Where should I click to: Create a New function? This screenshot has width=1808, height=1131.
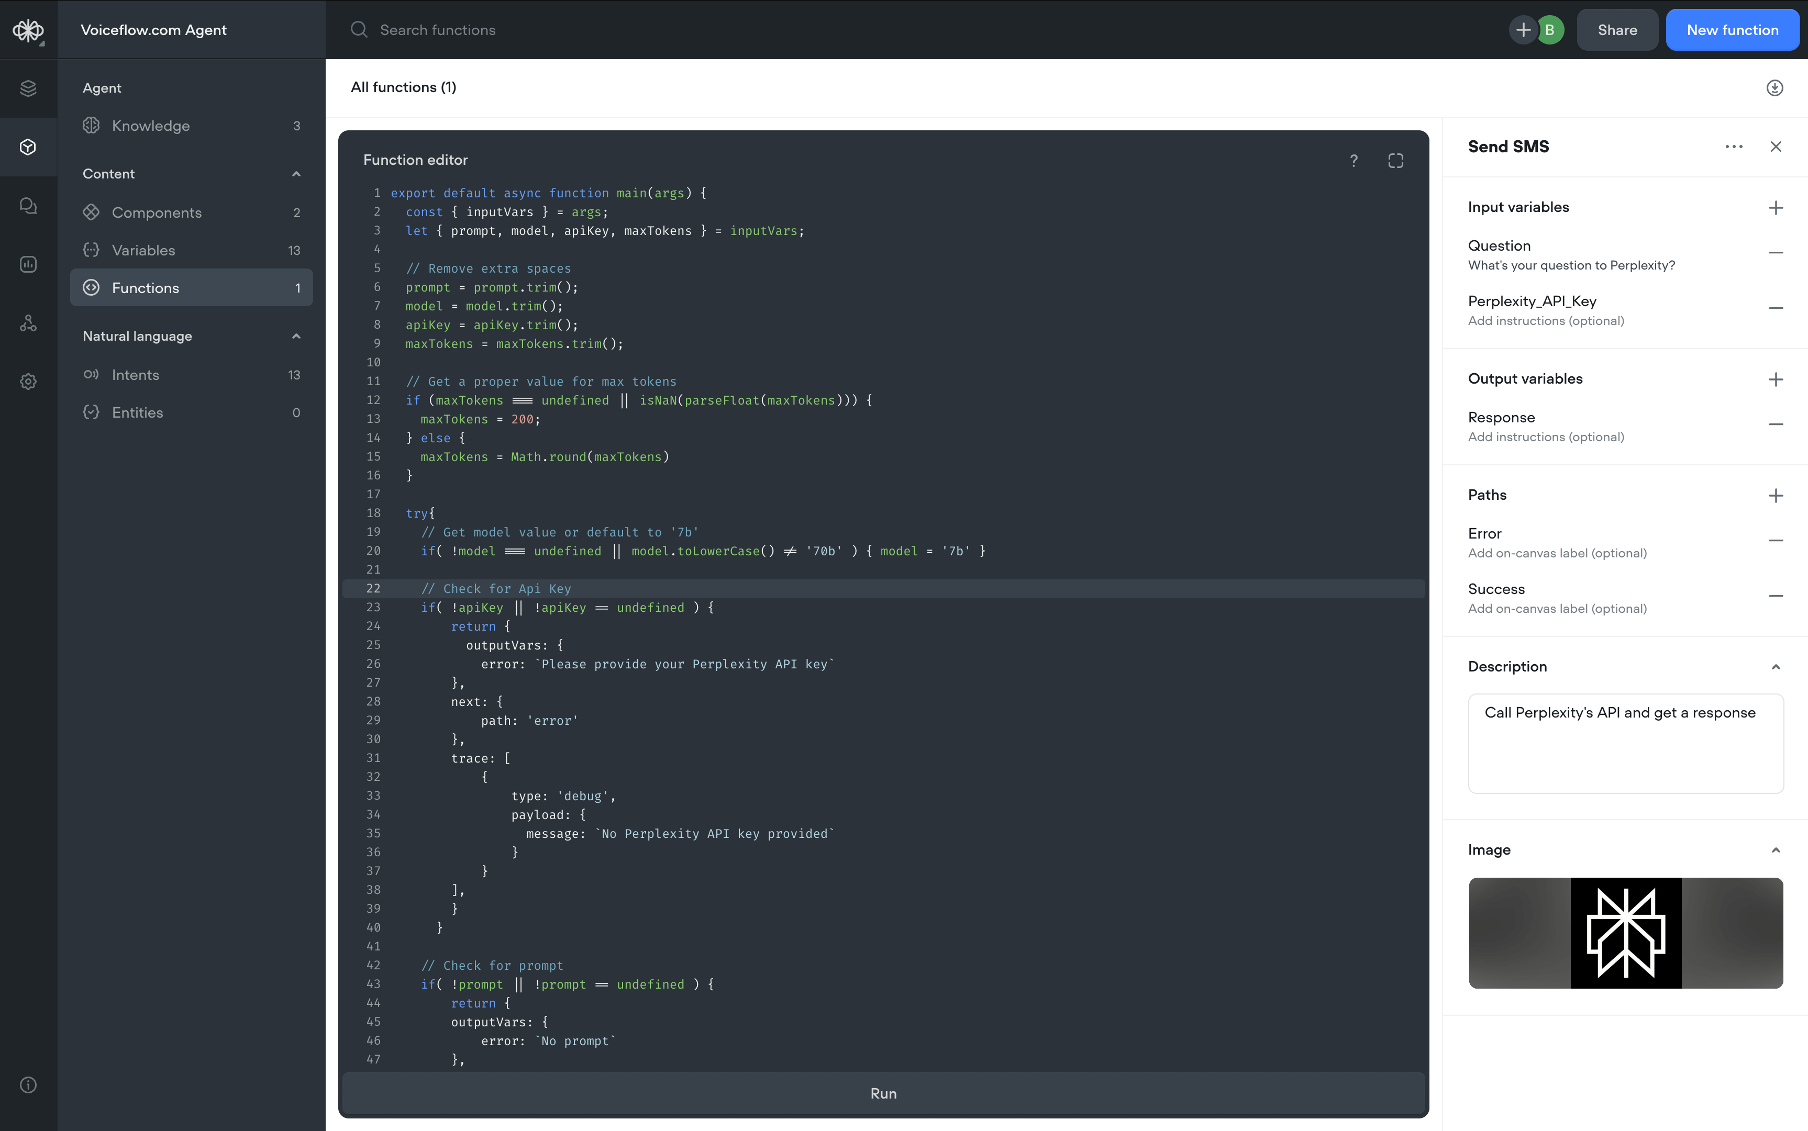point(1733,30)
